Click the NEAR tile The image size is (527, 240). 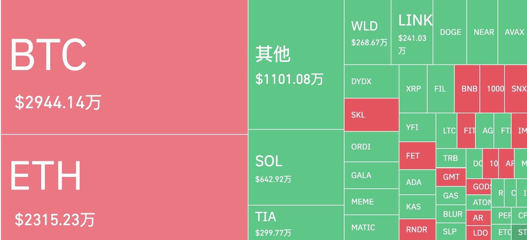point(482,32)
